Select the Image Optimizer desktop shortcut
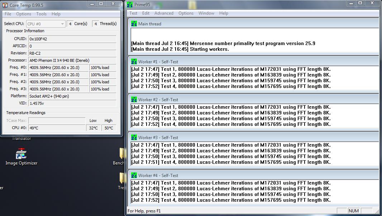Viewport: 382px width, 216px height. coord(22,157)
